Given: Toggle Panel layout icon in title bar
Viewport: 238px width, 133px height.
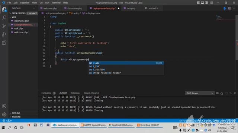Looking at the screenshot, I should [202, 3].
